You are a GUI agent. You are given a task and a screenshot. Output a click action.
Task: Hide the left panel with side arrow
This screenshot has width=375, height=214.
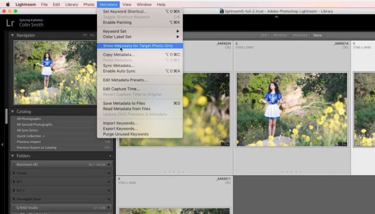(2, 145)
